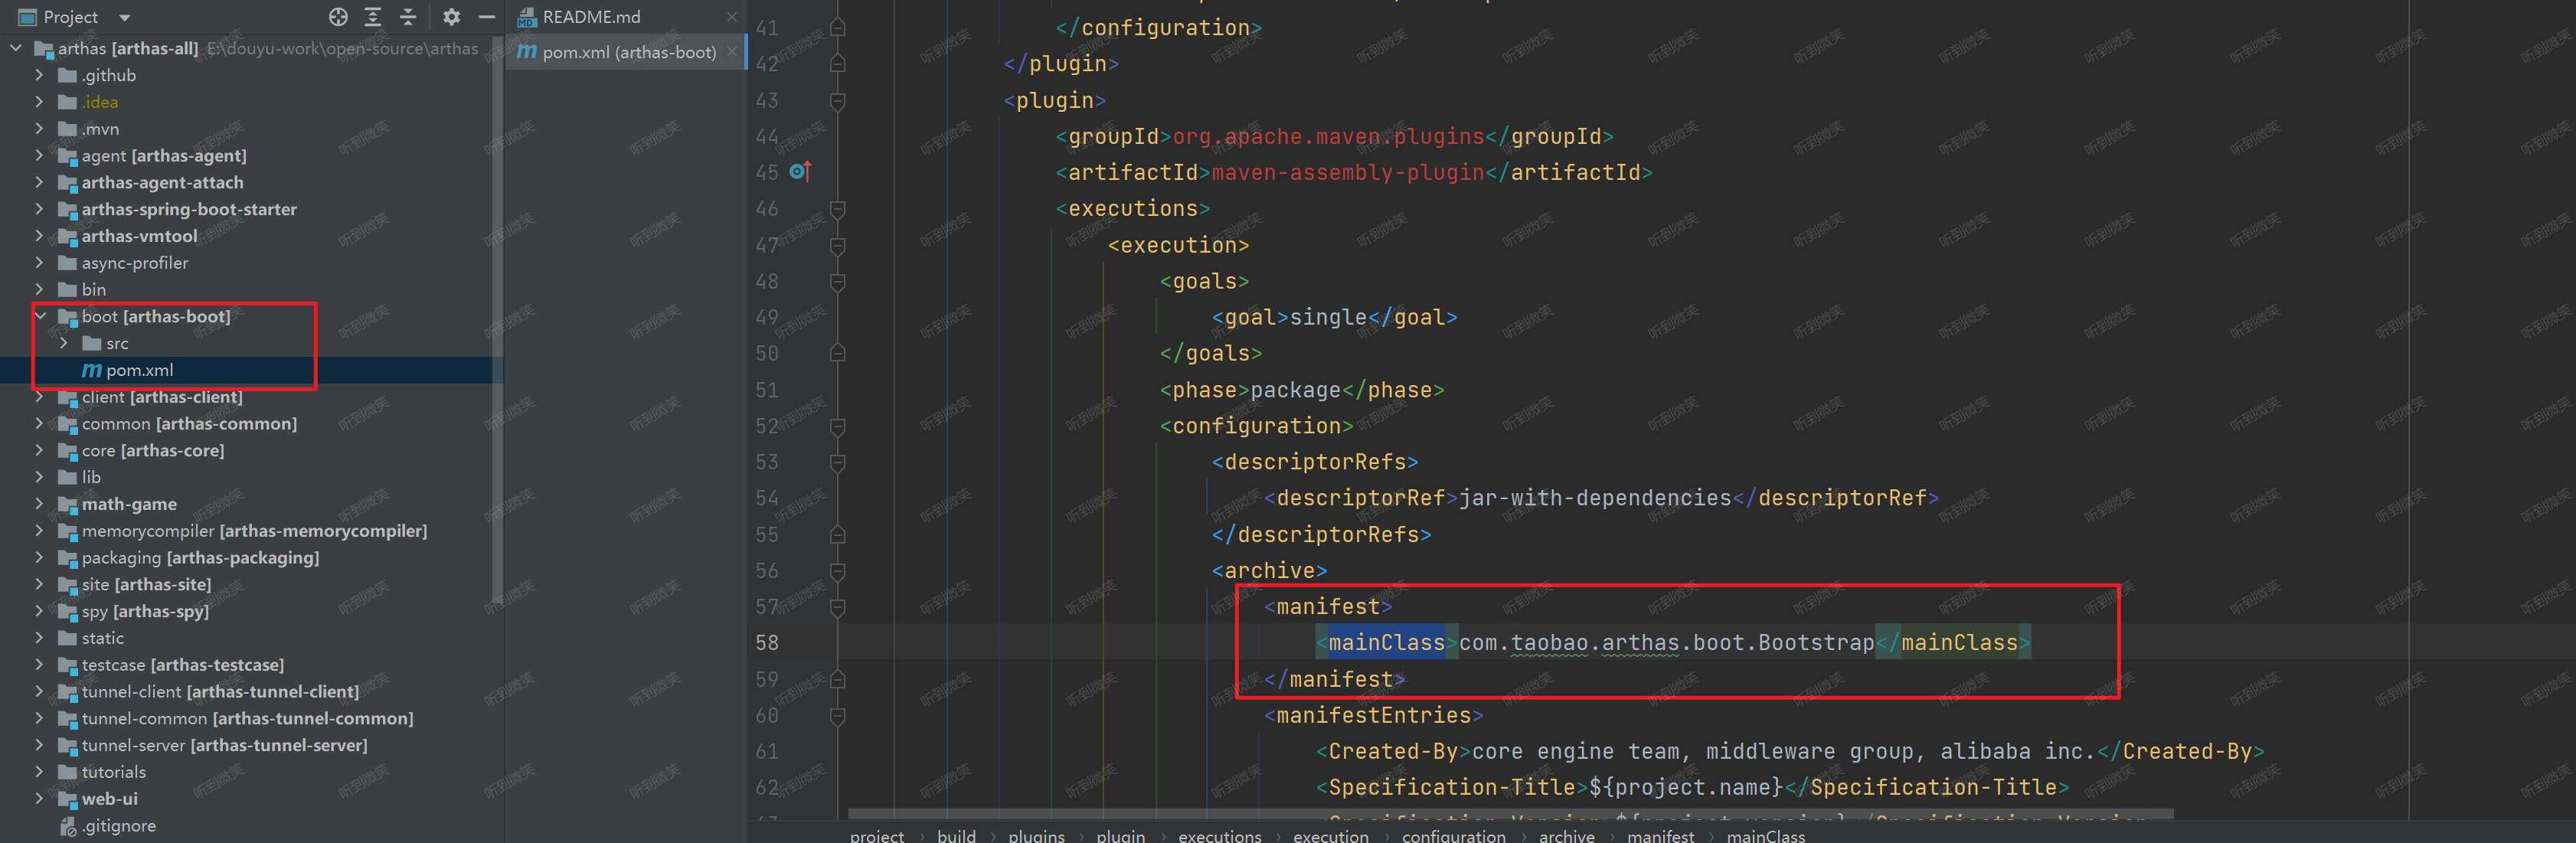Viewport: 2576px width, 843px height.
Task: Click the Collapse All icon in Project panel
Action: tap(408, 17)
